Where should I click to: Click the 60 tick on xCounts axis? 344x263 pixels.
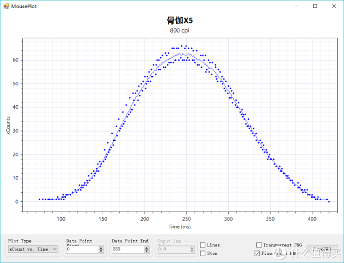pyautogui.click(x=15, y=60)
